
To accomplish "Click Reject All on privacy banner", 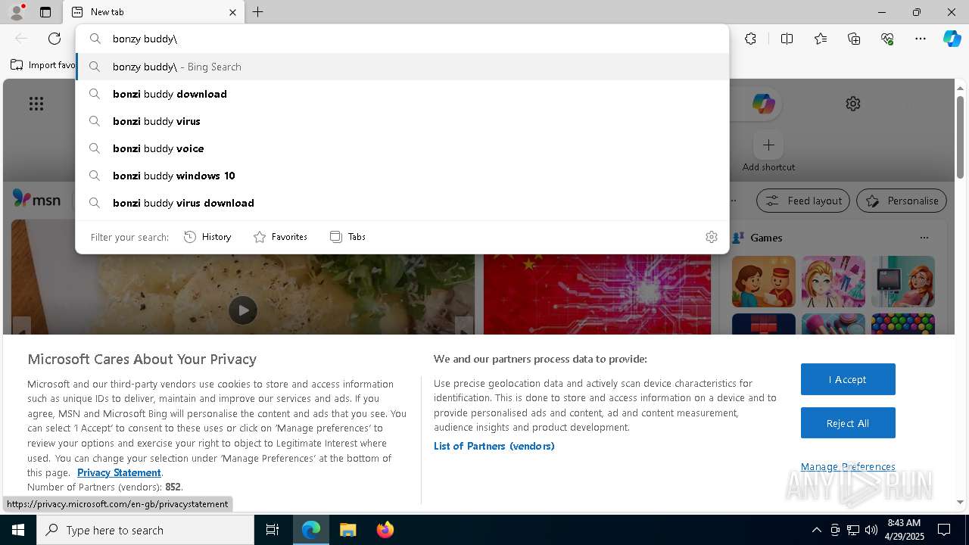I will pos(848,423).
